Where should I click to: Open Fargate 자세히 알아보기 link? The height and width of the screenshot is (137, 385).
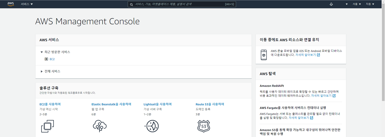pos(299,118)
